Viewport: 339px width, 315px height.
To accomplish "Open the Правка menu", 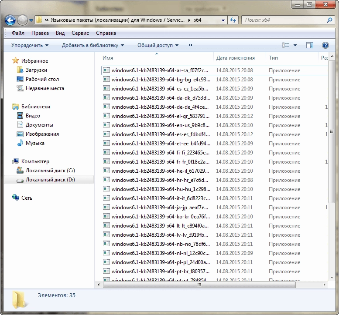I will [40, 33].
